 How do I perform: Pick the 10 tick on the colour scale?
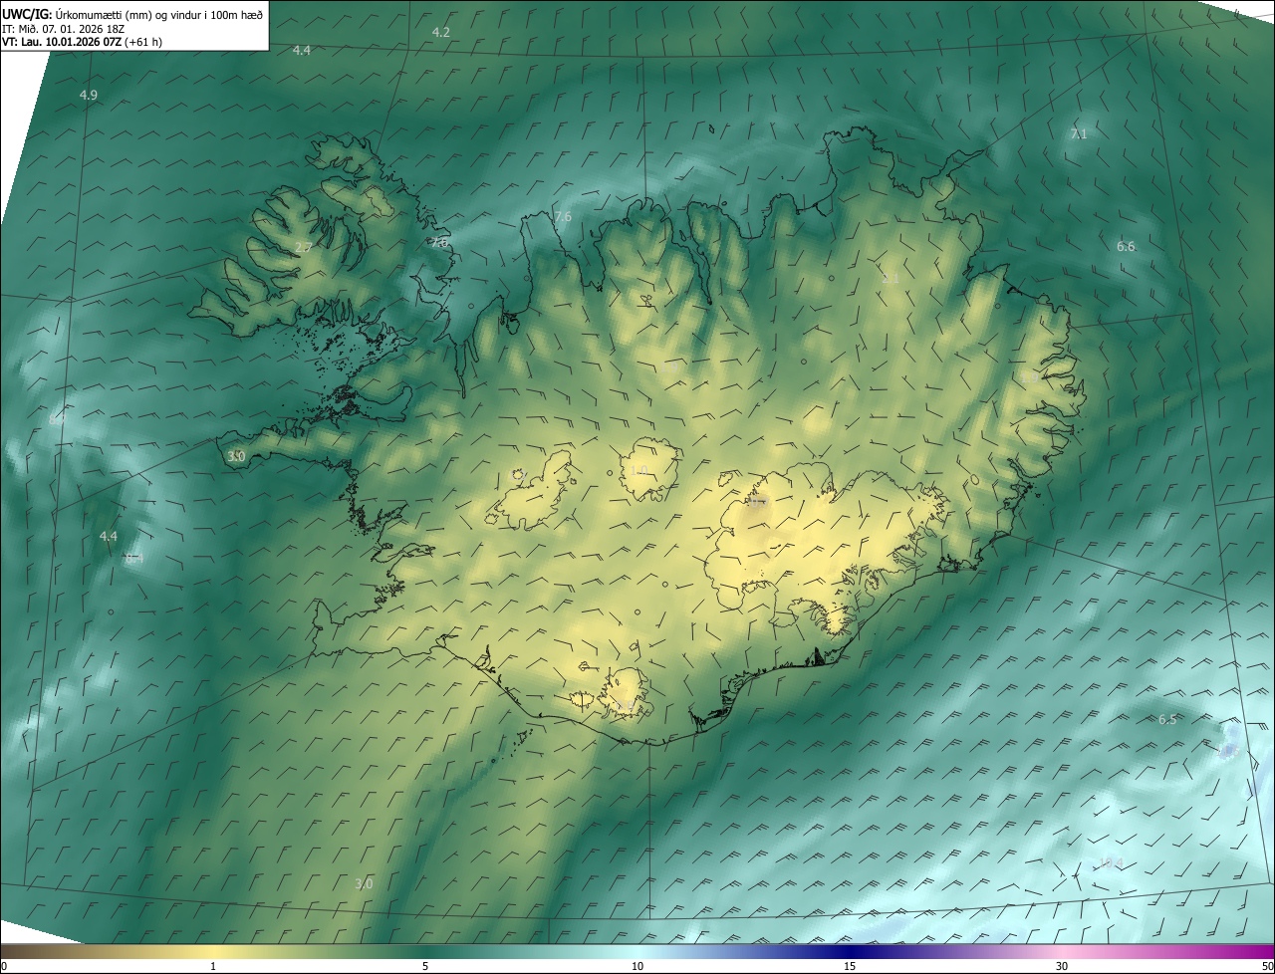[637, 966]
